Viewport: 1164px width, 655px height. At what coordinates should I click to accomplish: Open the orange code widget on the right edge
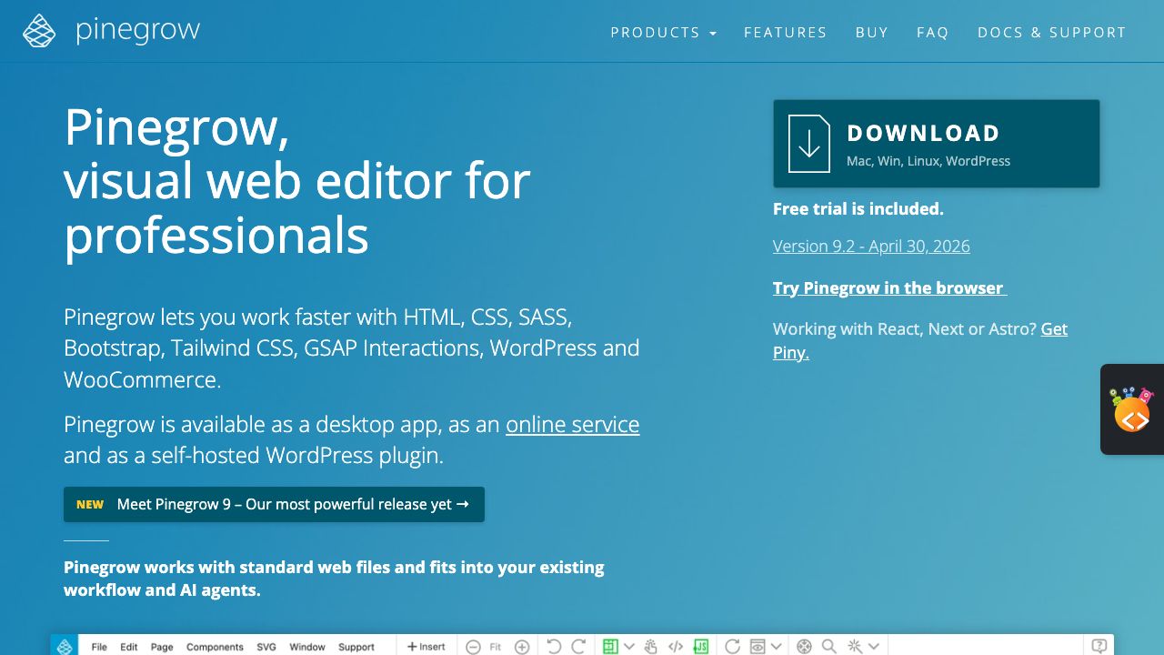pos(1132,410)
